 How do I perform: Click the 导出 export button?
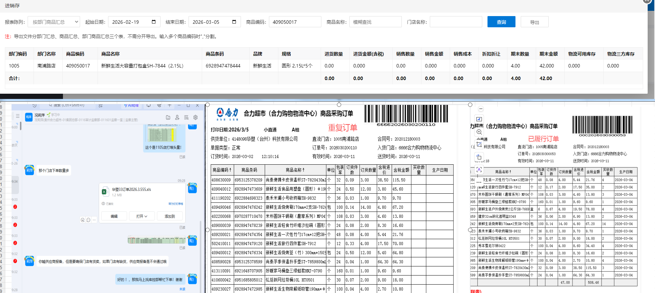534,22
